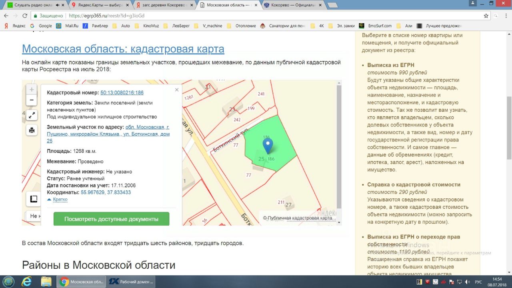Viewport: 512px width, 288px height.
Task: Go forward in browser history
Action: pyautogui.click(x=15, y=16)
